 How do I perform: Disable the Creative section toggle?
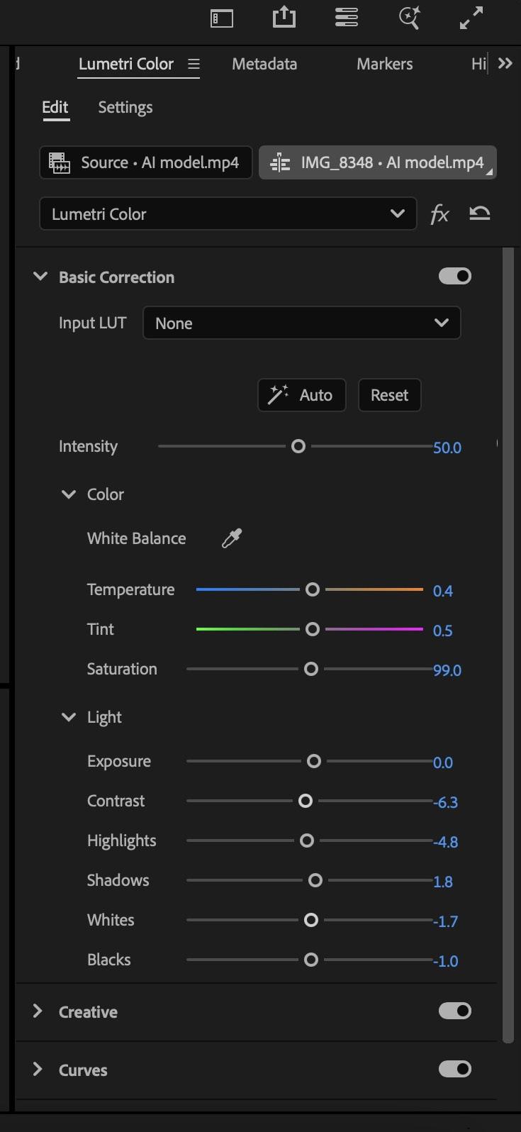point(454,1011)
